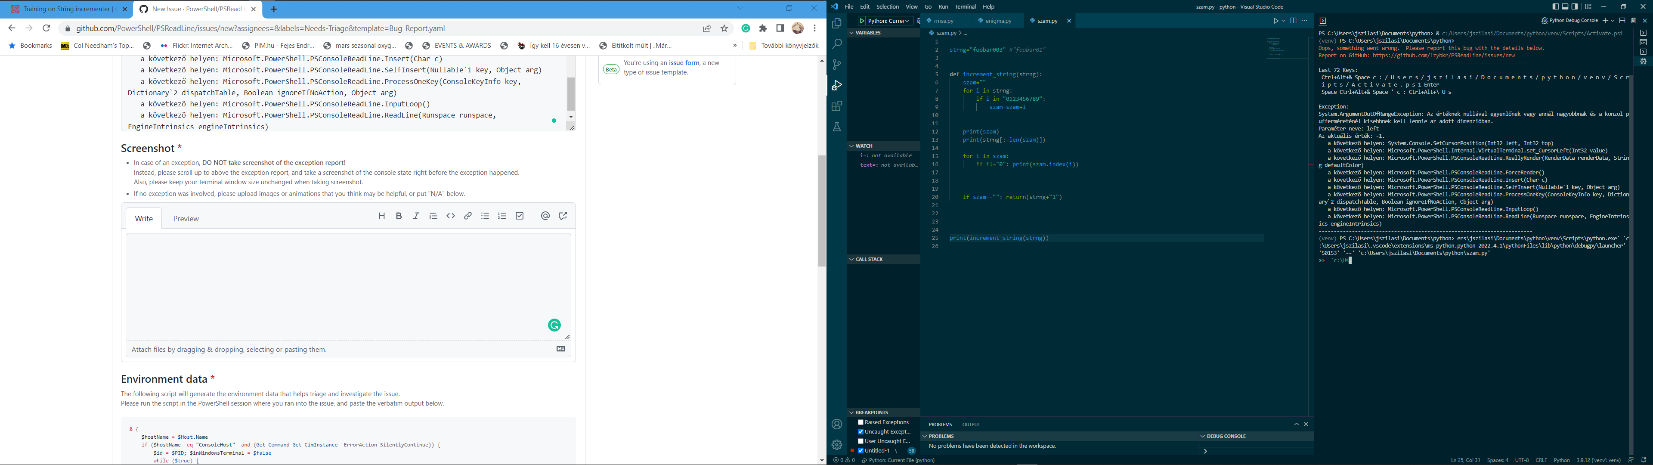Insert a link in GitHub comment toolbar
The image size is (1653, 465).
pos(468,217)
